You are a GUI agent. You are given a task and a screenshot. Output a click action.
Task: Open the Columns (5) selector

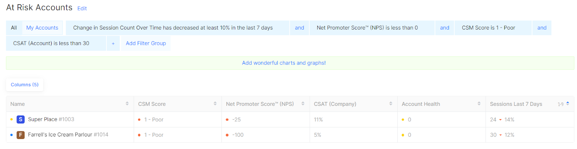click(x=25, y=85)
